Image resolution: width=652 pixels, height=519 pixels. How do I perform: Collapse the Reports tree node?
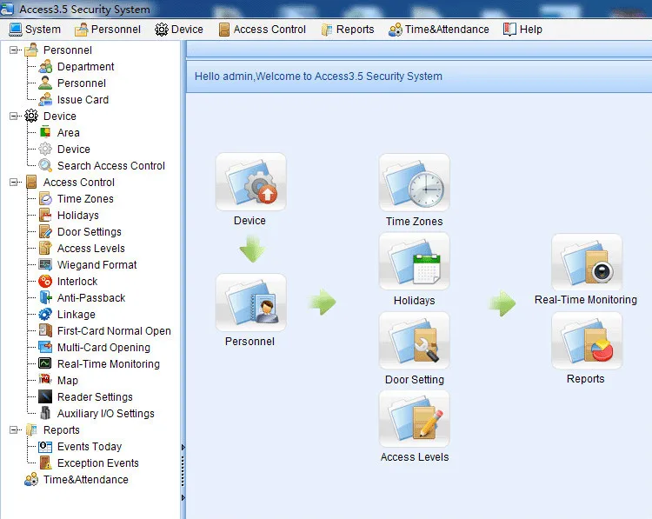(14, 430)
